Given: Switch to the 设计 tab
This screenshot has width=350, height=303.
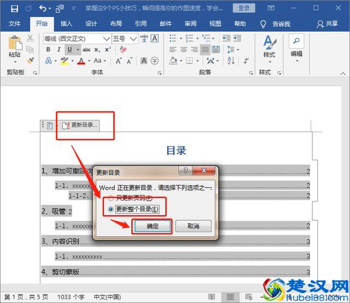Looking at the screenshot, I should click(x=91, y=23).
